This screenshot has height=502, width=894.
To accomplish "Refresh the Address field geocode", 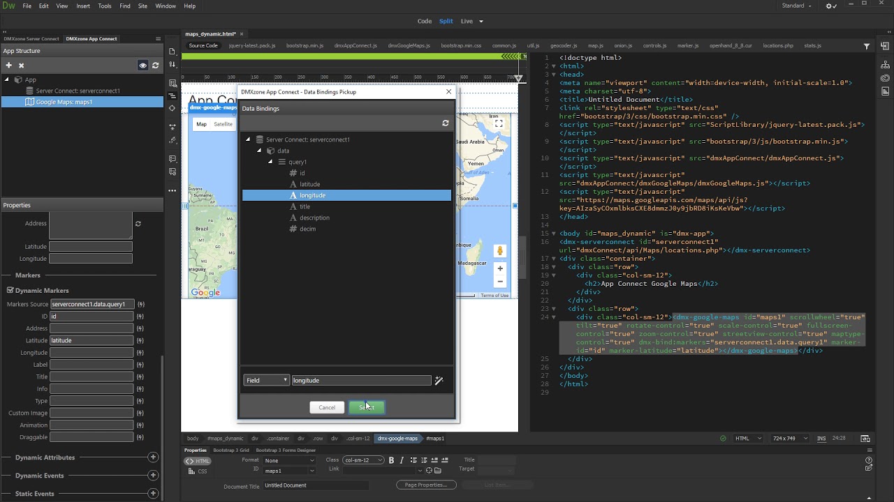I will coord(138,224).
